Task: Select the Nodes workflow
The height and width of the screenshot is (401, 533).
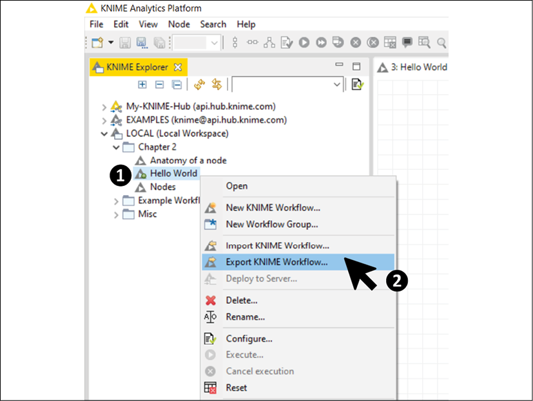Action: (x=163, y=187)
